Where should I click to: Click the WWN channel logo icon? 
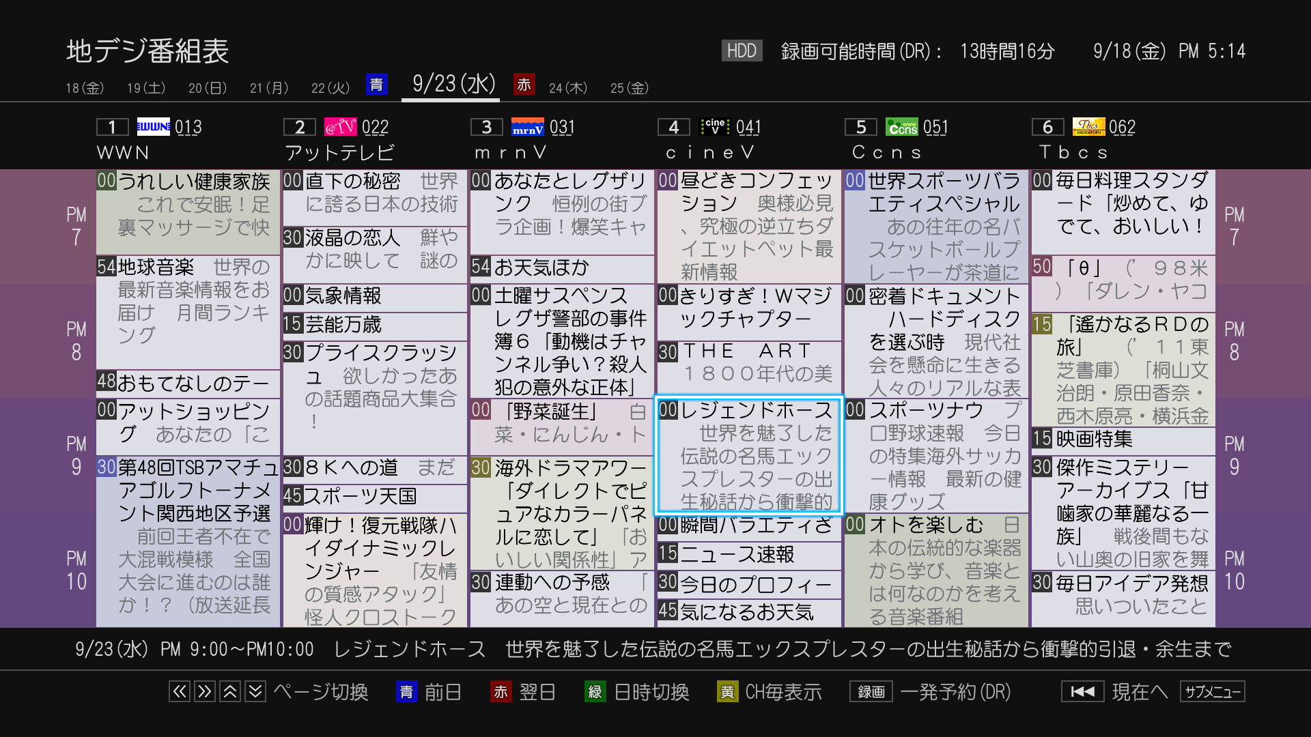153,126
